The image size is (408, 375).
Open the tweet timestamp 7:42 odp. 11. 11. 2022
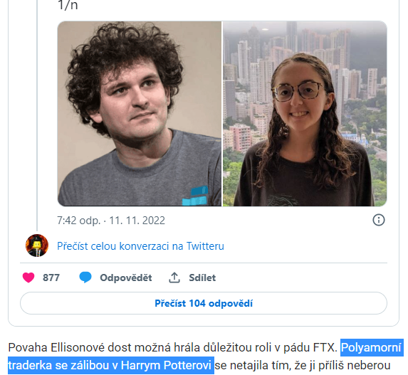tap(111, 221)
